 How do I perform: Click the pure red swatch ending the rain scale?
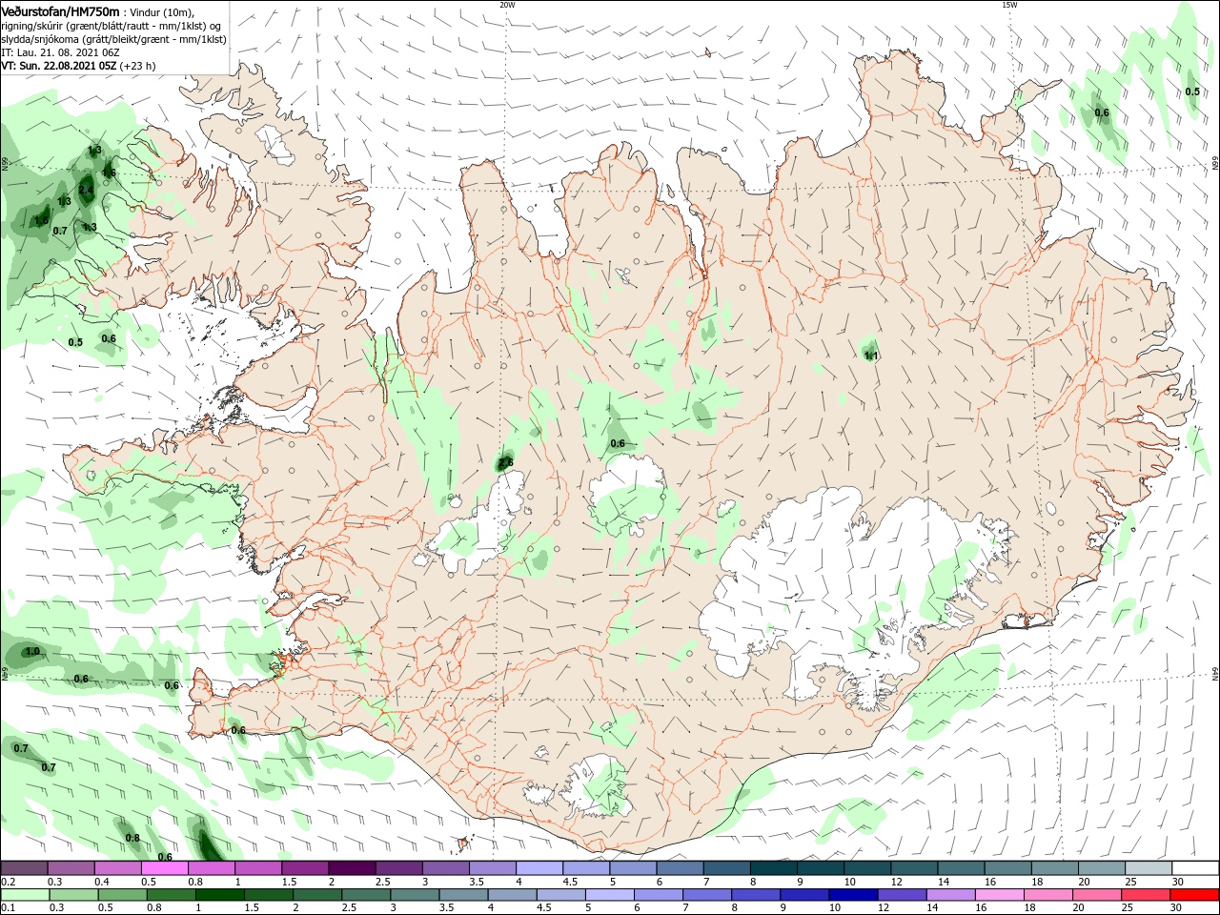1194,895
